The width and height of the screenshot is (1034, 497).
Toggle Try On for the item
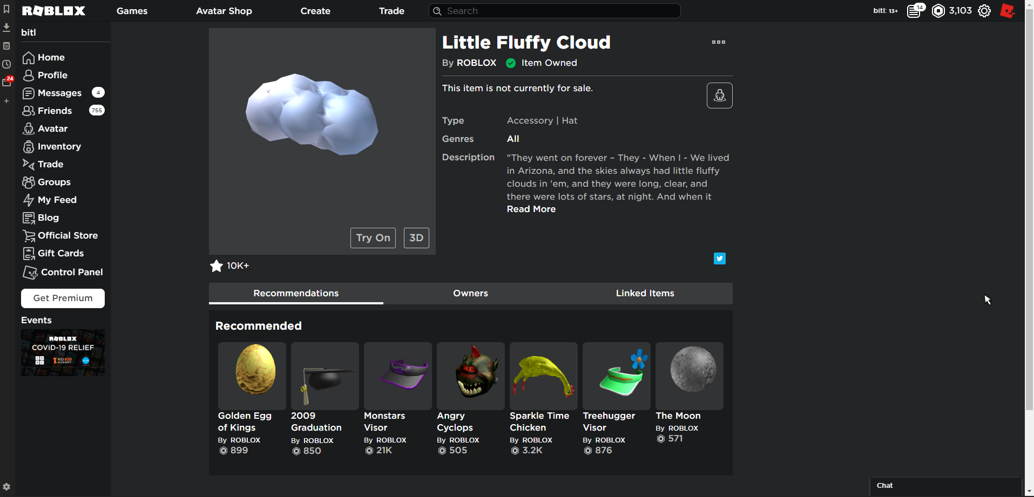[373, 238]
